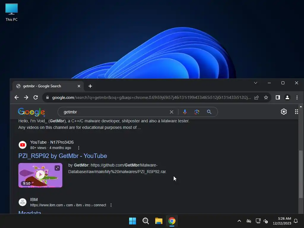Go back with Chrome's back arrow
Image resolution: width=304 pixels, height=228 pixels.
[x=17, y=97]
